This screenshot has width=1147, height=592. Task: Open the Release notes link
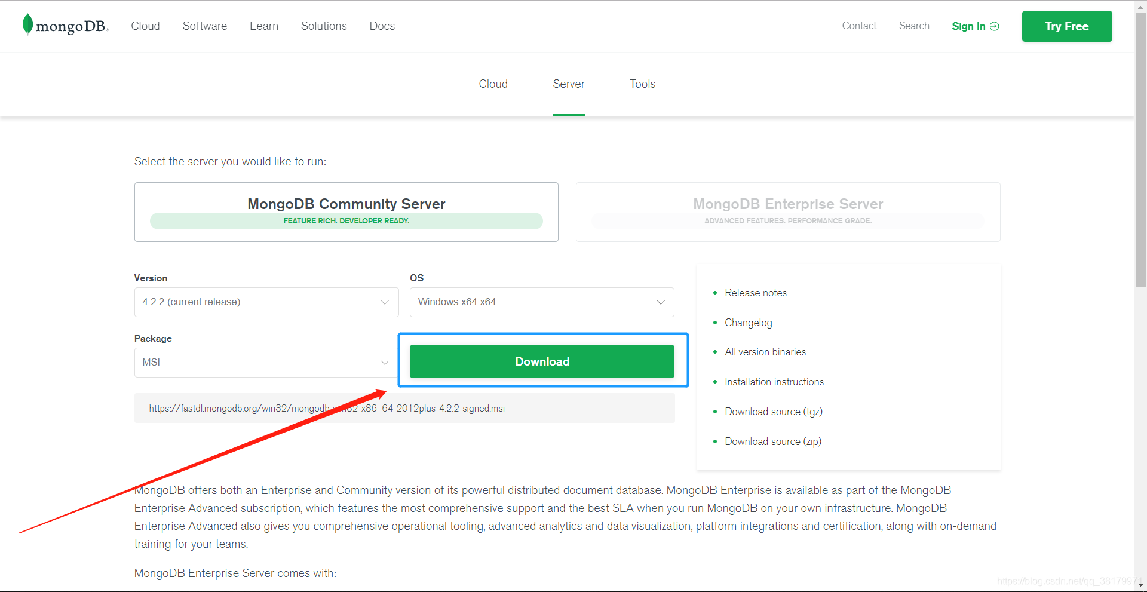pyautogui.click(x=755, y=292)
